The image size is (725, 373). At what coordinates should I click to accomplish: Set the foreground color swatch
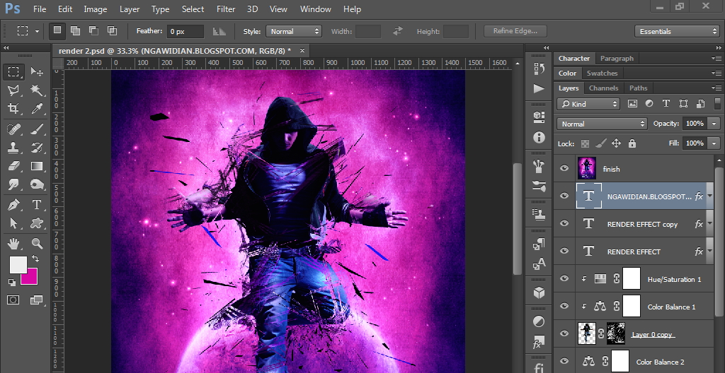[18, 265]
